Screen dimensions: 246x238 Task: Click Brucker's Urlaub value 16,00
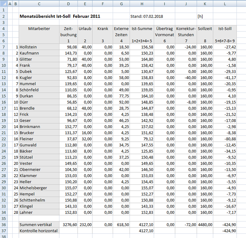coord(85,133)
